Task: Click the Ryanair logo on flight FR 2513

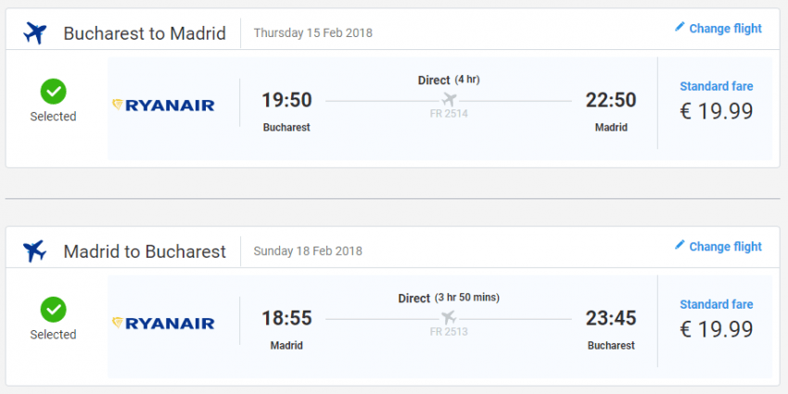Action: [163, 324]
